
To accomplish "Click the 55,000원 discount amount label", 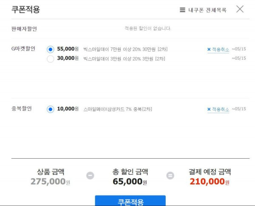I will [x=68, y=49].
